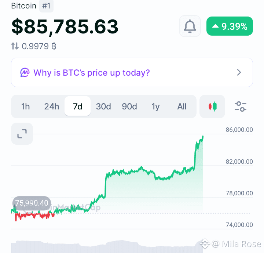
Task: Click the Binance watermark logo
Action: pyautogui.click(x=205, y=243)
